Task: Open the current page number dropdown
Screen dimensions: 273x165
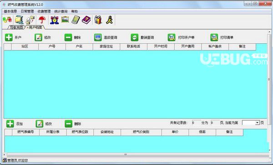Action: tap(258, 123)
